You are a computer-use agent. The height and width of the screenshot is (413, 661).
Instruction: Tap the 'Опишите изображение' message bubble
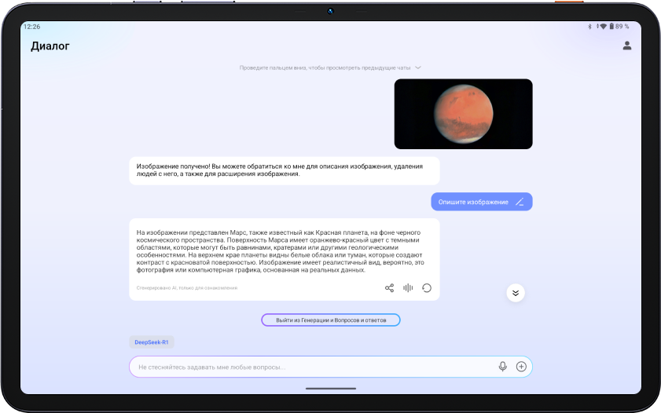pos(473,202)
